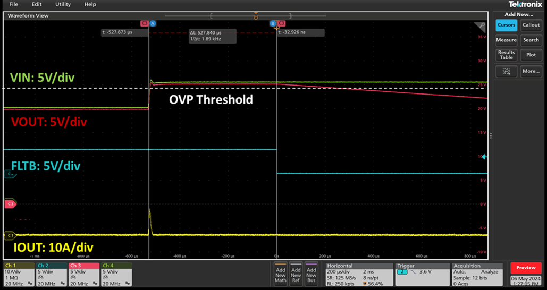
Task: Open the More... add-new options
Action: [531, 71]
